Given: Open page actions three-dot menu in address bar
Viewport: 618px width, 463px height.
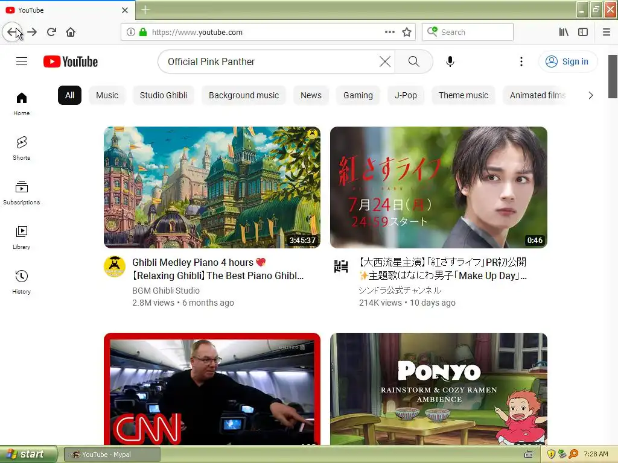Looking at the screenshot, I should [390, 32].
